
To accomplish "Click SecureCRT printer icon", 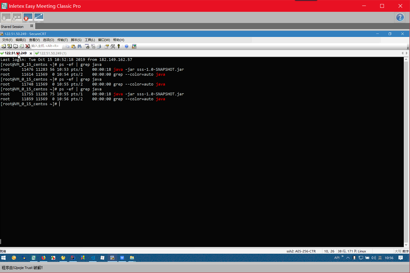I will (x=99, y=46).
